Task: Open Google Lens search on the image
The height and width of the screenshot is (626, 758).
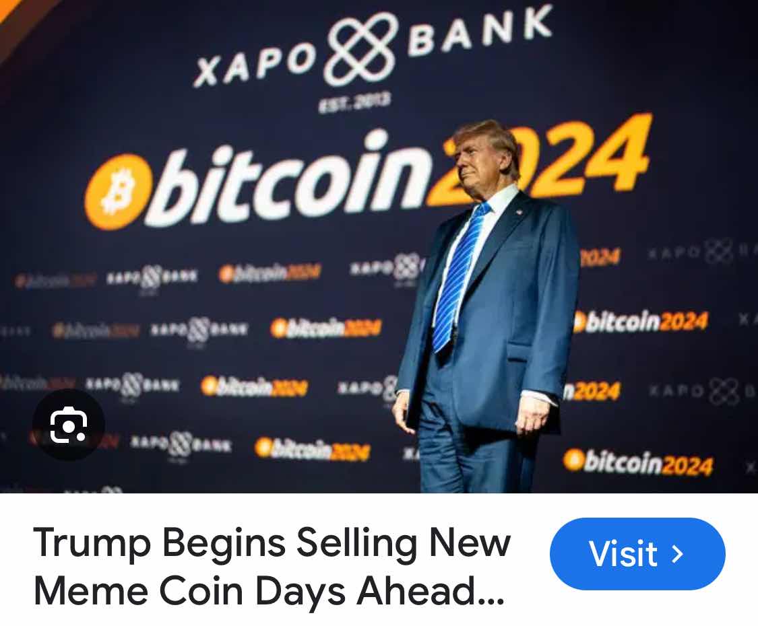Action: [x=69, y=425]
